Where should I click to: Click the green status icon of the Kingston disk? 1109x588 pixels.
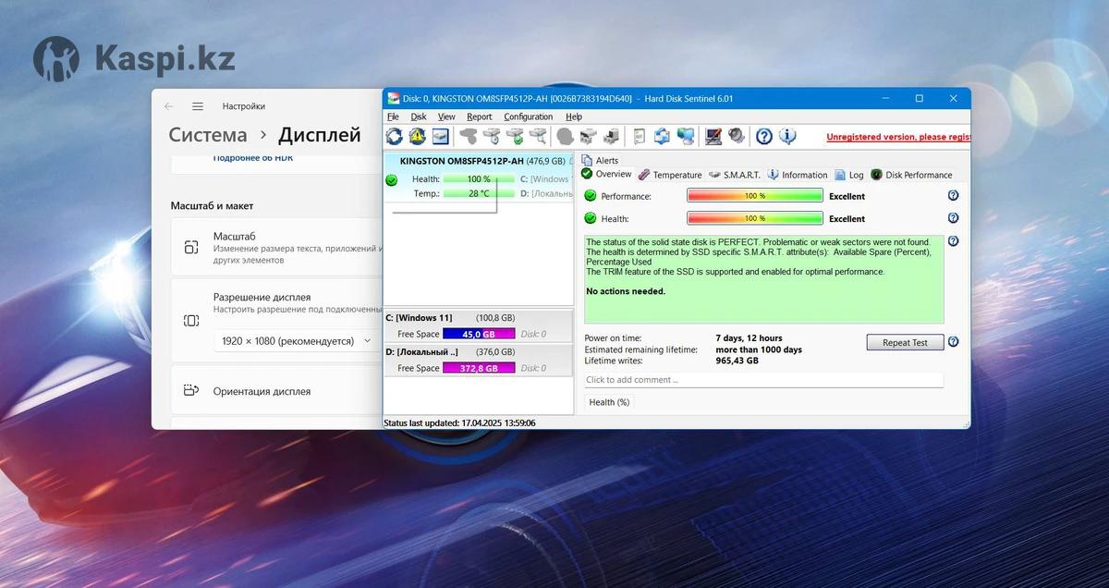(392, 180)
